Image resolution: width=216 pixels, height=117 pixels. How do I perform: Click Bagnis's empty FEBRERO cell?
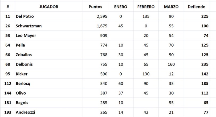point(146,103)
